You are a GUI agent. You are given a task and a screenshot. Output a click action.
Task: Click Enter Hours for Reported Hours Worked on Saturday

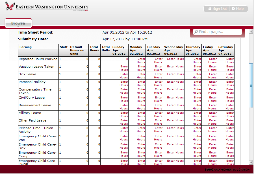coord(230,60)
